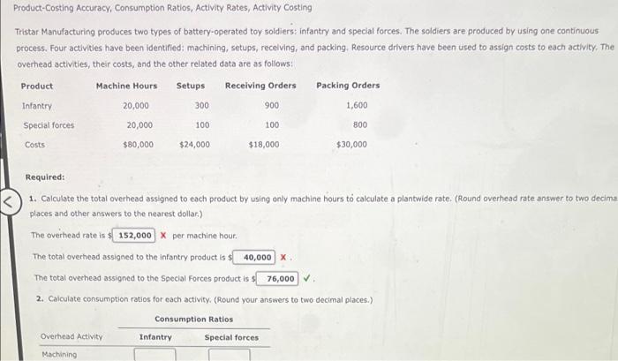The width and height of the screenshot is (618, 361).
Task: Click the Required heading text
Action: [45, 177]
